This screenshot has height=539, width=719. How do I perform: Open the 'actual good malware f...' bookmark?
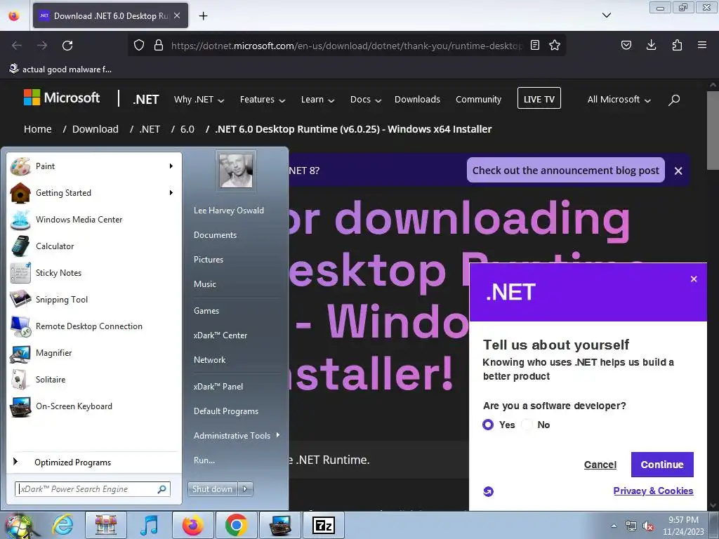point(60,69)
